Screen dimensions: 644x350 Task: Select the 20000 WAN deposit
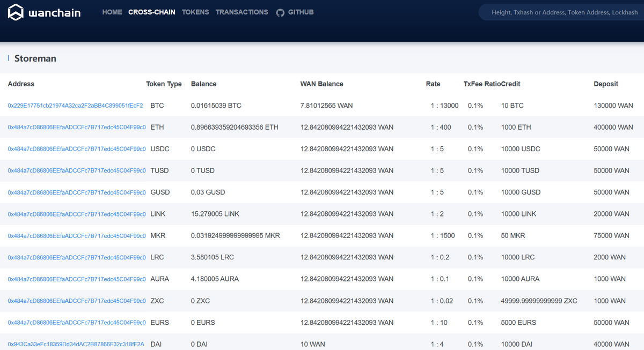pos(611,214)
